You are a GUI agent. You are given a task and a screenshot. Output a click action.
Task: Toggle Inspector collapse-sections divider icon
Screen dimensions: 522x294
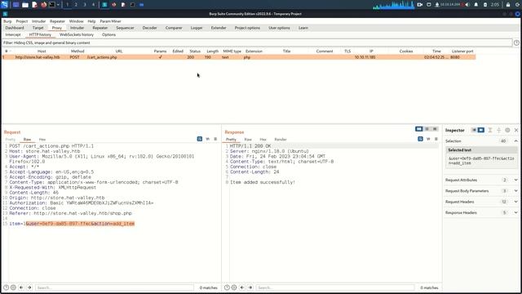[x=498, y=130]
